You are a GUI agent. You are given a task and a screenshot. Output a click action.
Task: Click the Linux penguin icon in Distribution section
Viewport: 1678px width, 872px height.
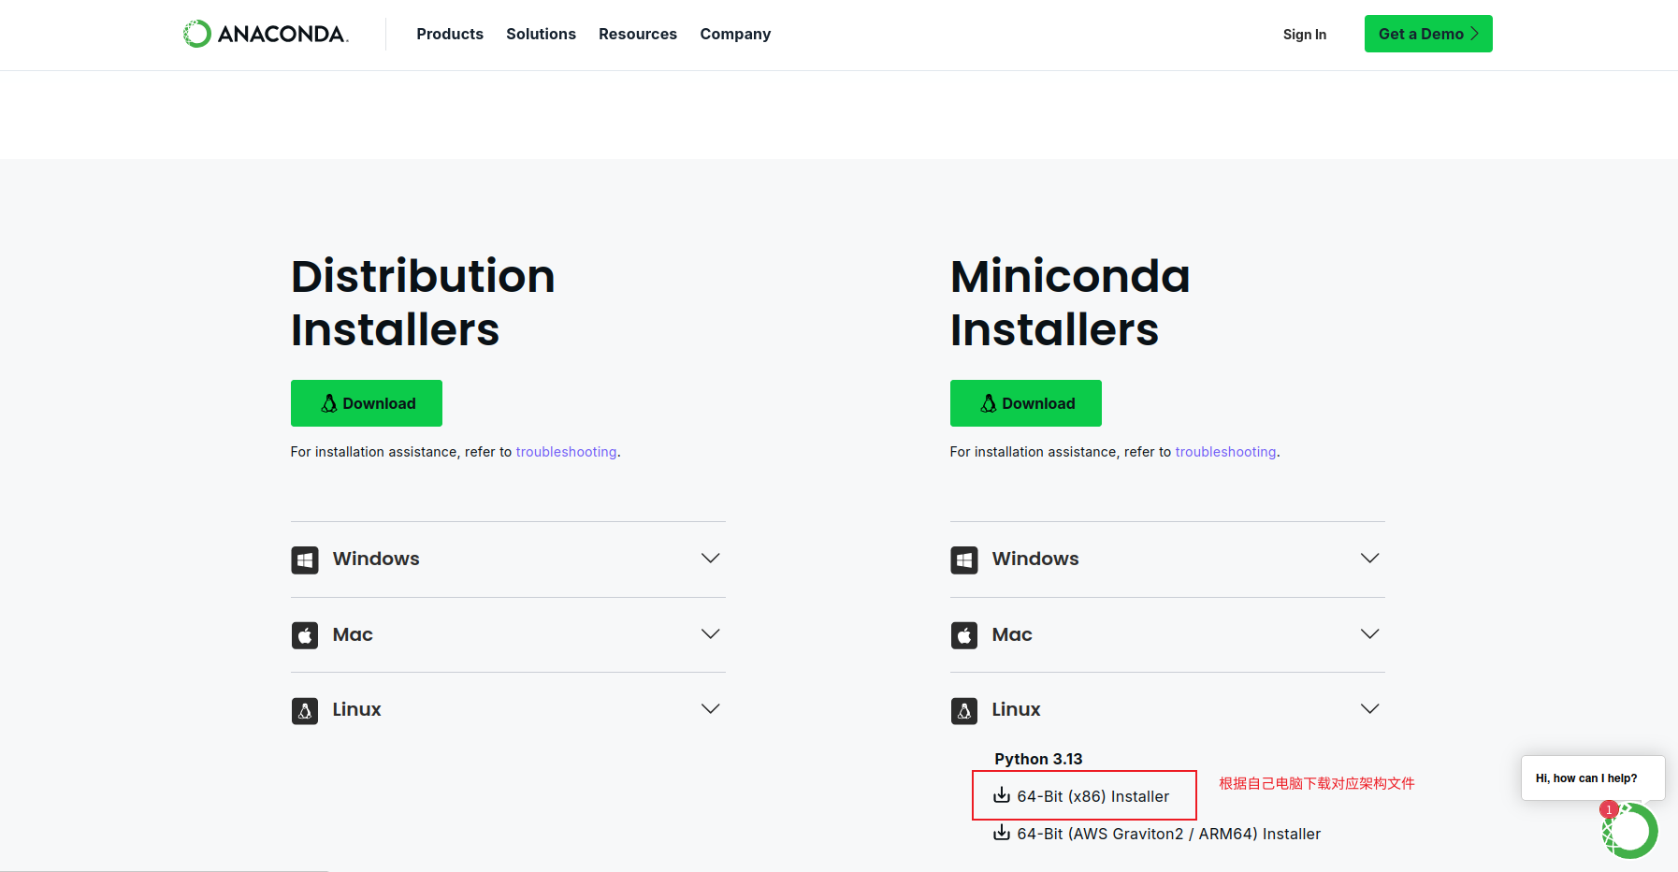tap(305, 711)
